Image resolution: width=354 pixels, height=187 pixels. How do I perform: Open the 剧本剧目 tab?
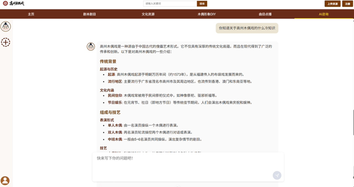tap(89, 14)
